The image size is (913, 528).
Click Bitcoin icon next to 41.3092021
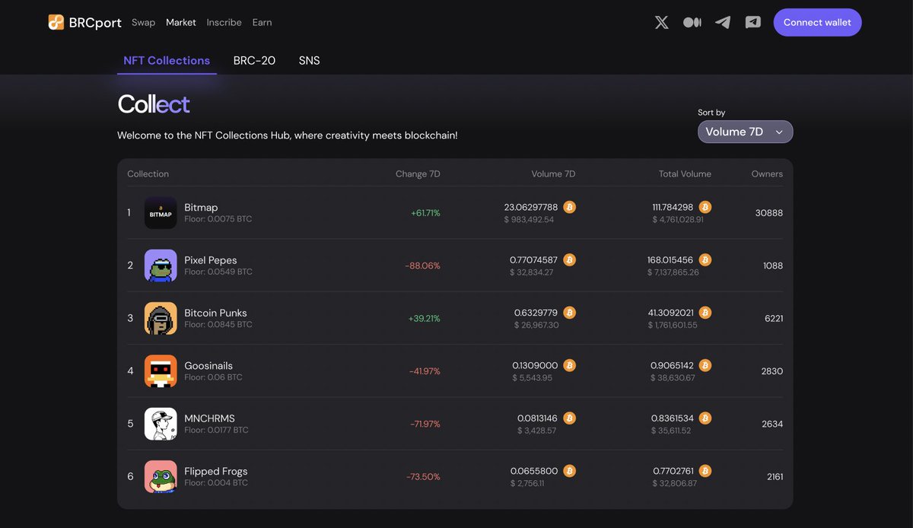point(705,312)
